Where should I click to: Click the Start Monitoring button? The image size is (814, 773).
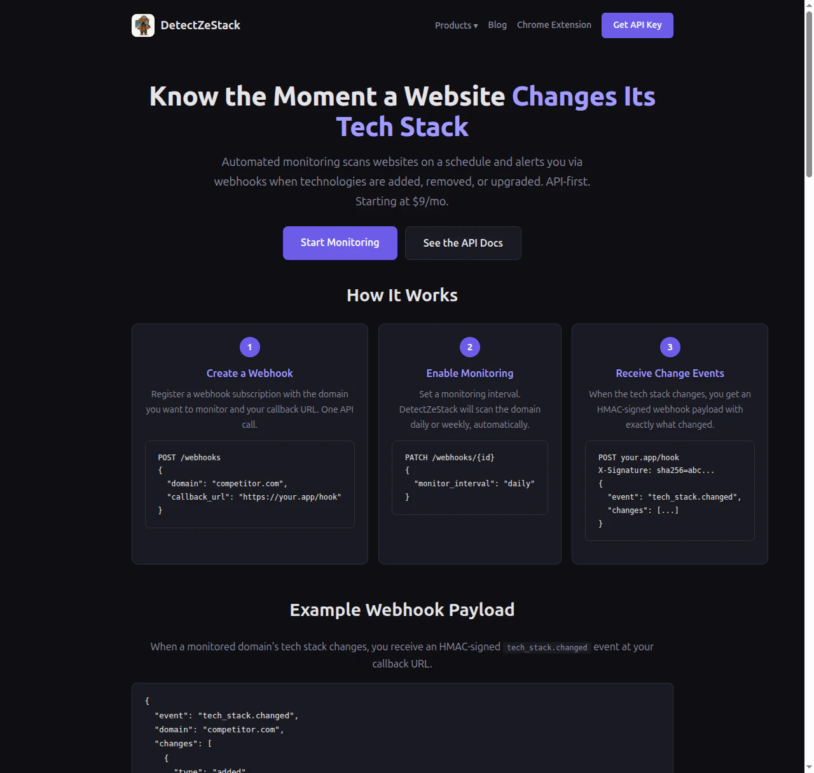click(340, 243)
